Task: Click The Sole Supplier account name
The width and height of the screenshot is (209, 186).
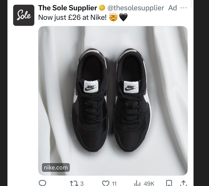Action: click(68, 8)
